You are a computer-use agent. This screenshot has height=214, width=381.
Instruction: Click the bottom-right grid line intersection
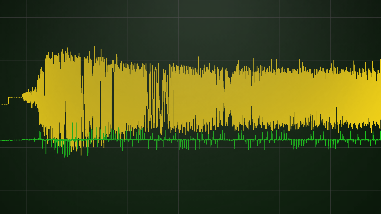click(x=330, y=191)
